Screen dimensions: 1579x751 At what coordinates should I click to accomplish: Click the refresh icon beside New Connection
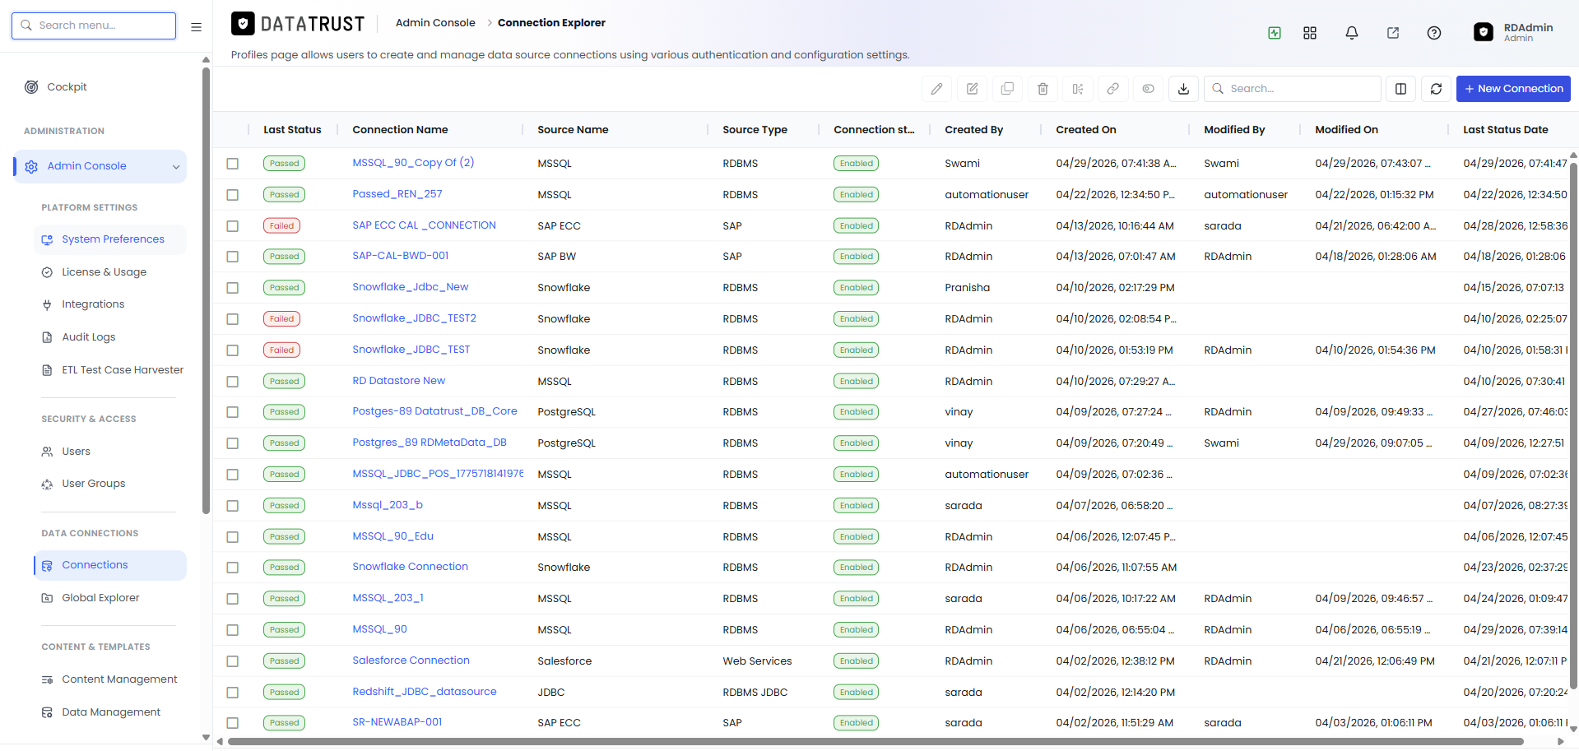click(x=1436, y=89)
